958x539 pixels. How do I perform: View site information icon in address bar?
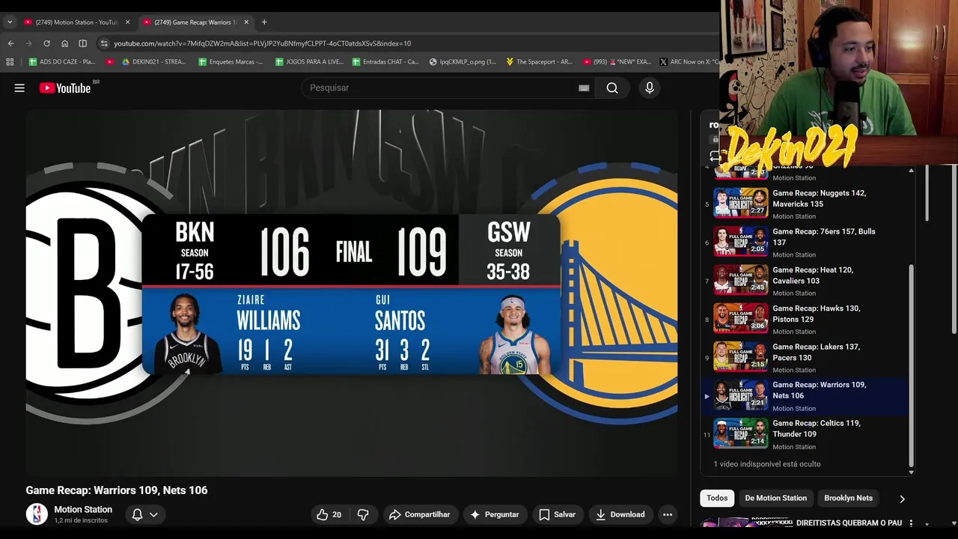tap(104, 43)
